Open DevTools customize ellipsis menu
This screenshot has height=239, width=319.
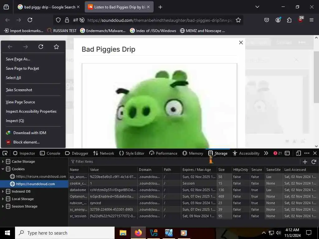[x=307, y=153]
